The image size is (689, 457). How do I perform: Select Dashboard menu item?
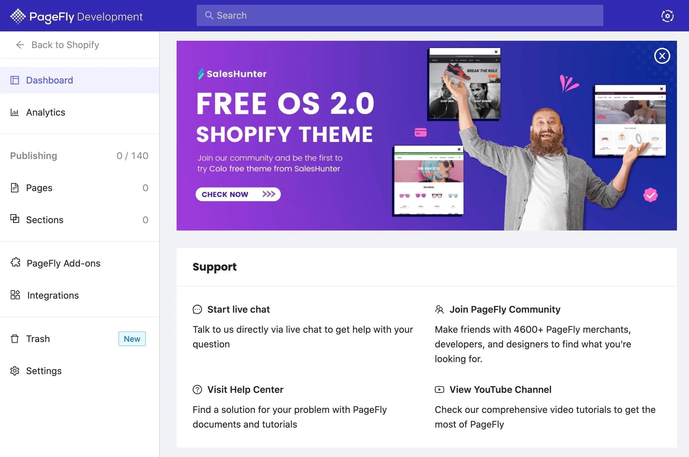pos(50,80)
